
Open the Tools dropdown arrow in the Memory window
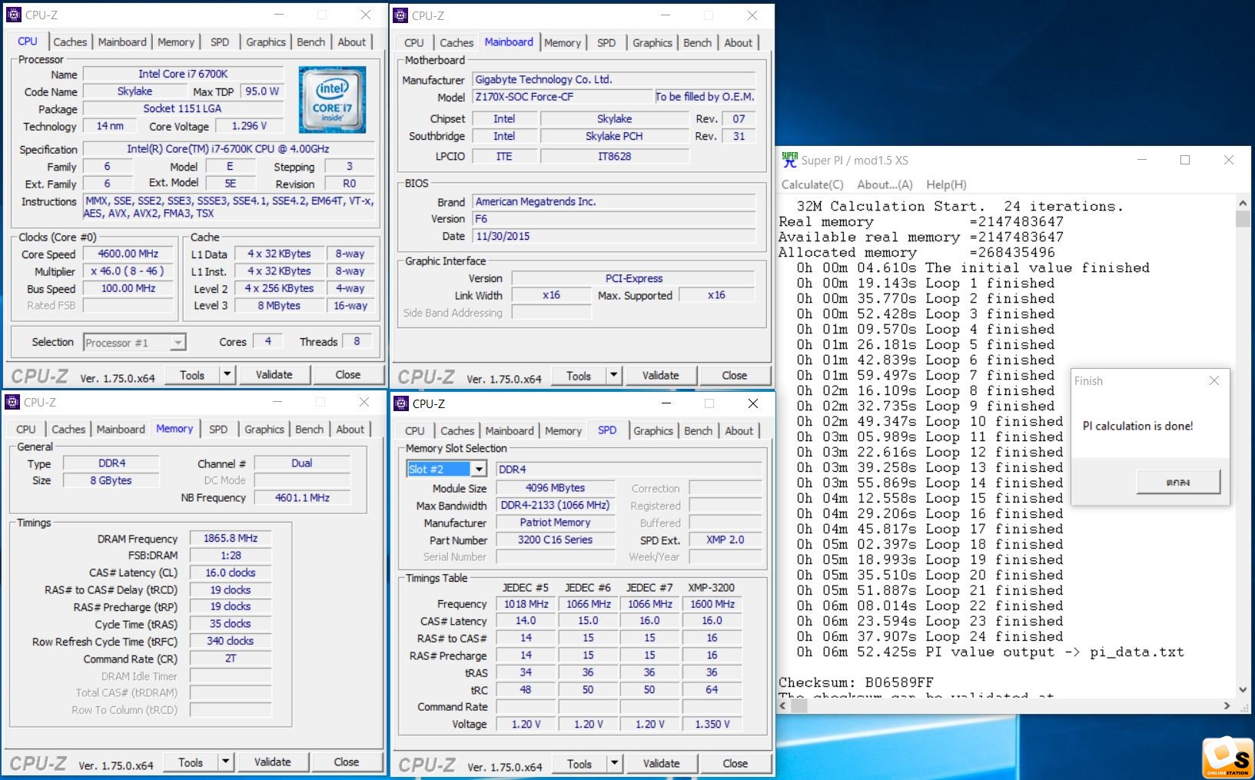(225, 762)
